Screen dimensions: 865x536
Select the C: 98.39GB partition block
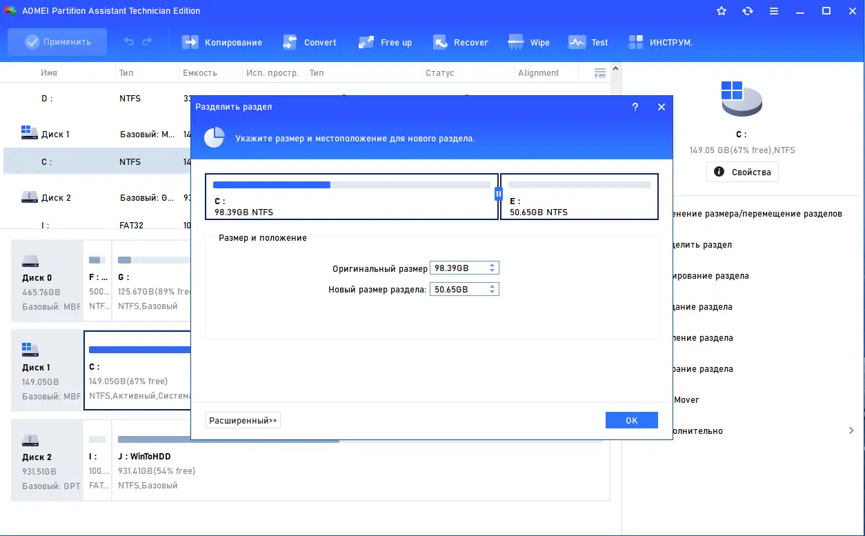352,197
